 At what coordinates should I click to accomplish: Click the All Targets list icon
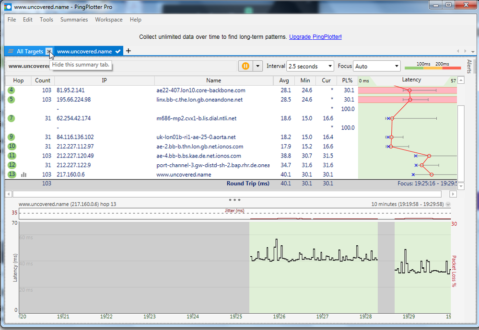11,51
